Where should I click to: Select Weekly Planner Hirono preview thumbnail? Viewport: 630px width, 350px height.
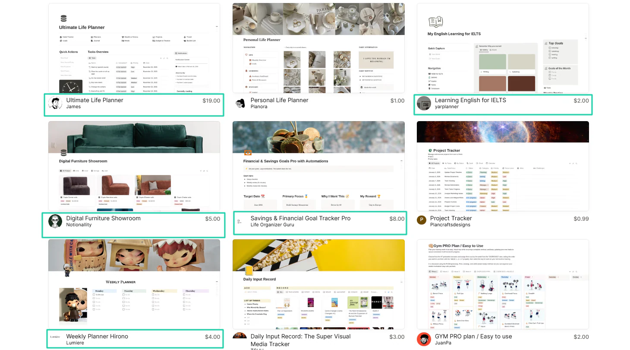point(134,284)
